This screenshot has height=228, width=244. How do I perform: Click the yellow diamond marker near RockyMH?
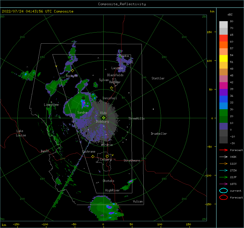72,71
